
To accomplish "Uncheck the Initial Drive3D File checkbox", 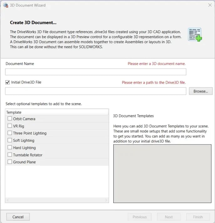I will pyautogui.click(x=8, y=82).
